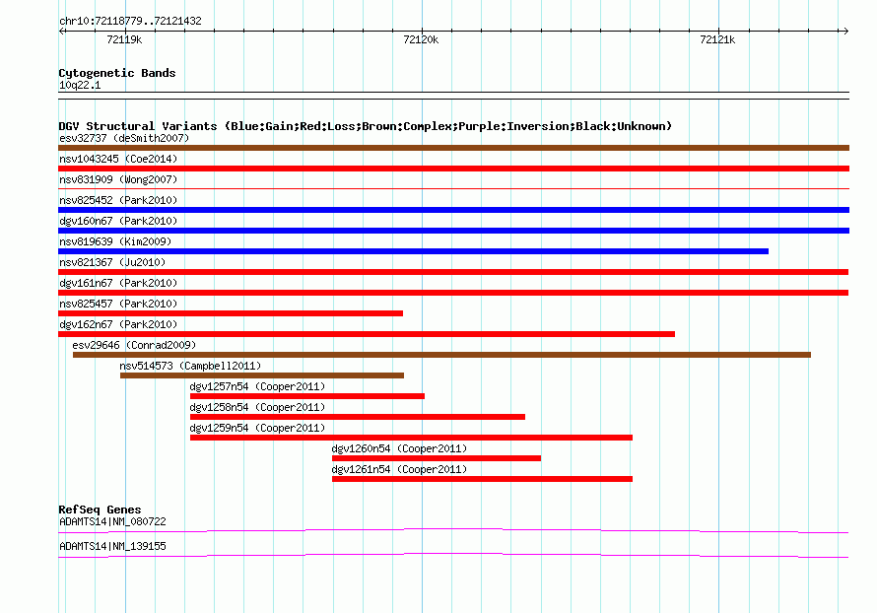The image size is (877, 613).
Task: Click the blue nsv819639 gain bar
Action: tap(413, 251)
